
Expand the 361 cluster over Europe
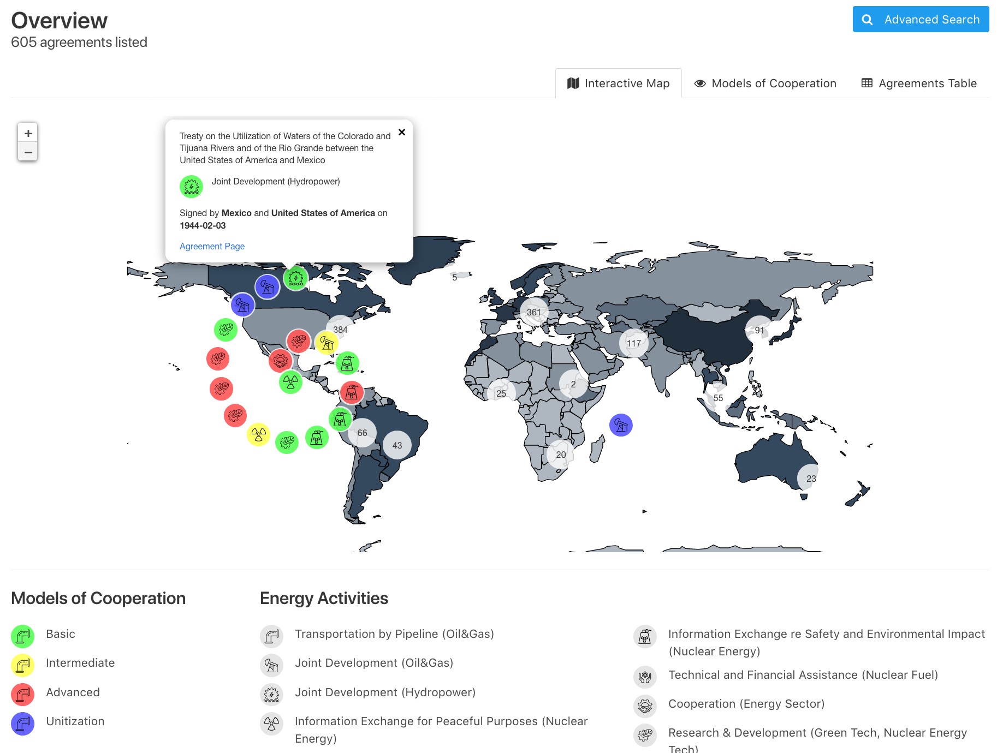[x=533, y=312]
